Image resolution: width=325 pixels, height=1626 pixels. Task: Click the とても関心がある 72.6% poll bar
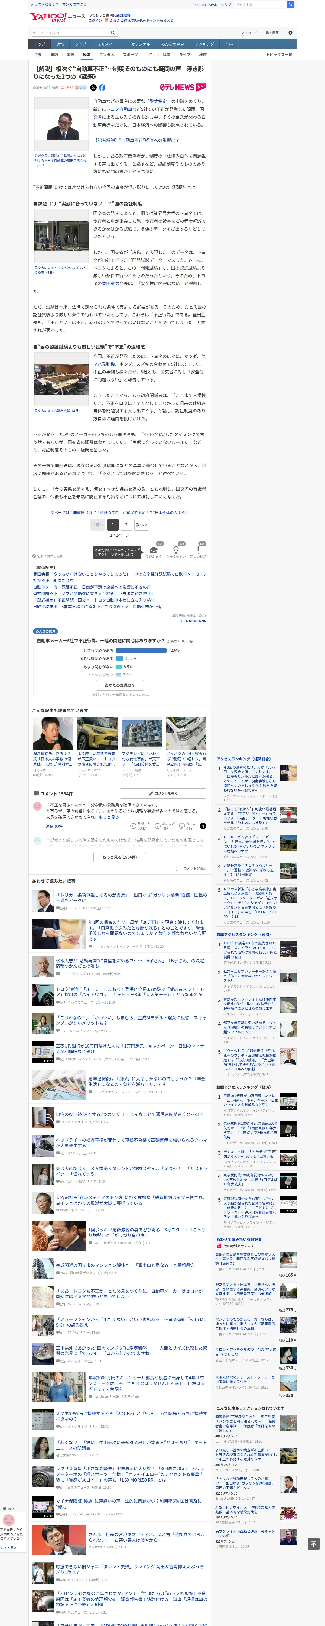[141, 650]
